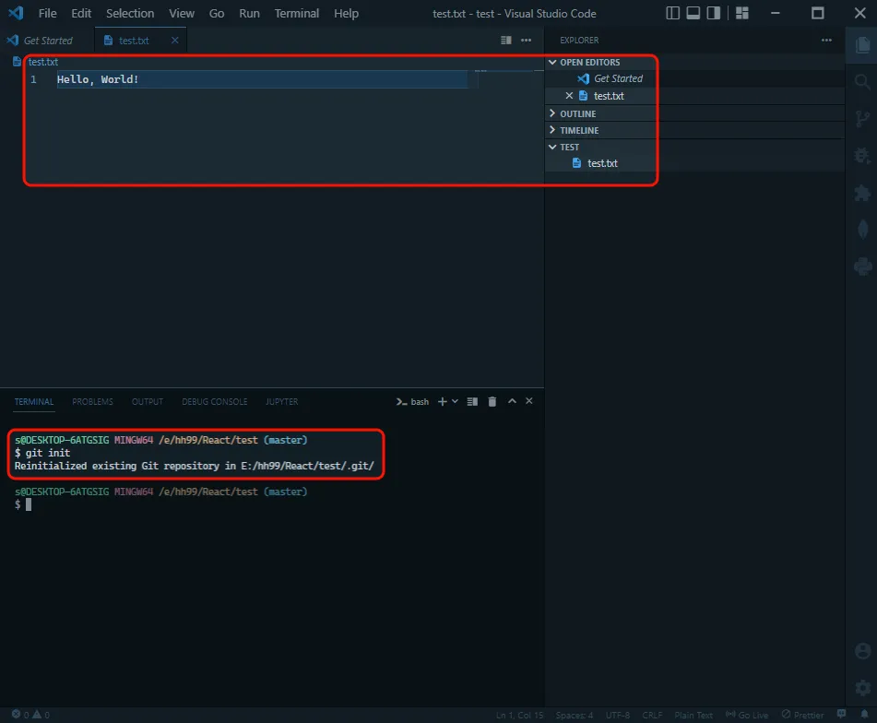Switch to the Problems panel tab
The width and height of the screenshot is (877, 723).
92,401
